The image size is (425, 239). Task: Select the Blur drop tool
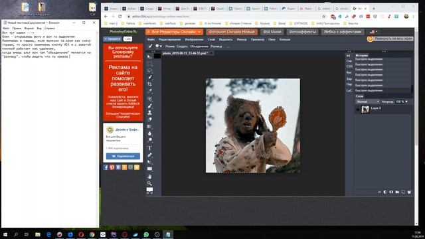tap(149, 133)
